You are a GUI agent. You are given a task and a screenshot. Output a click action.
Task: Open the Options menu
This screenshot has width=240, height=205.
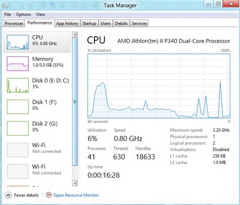pos(23,14)
